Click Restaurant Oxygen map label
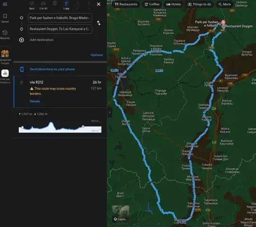 pyautogui.click(x=239, y=26)
